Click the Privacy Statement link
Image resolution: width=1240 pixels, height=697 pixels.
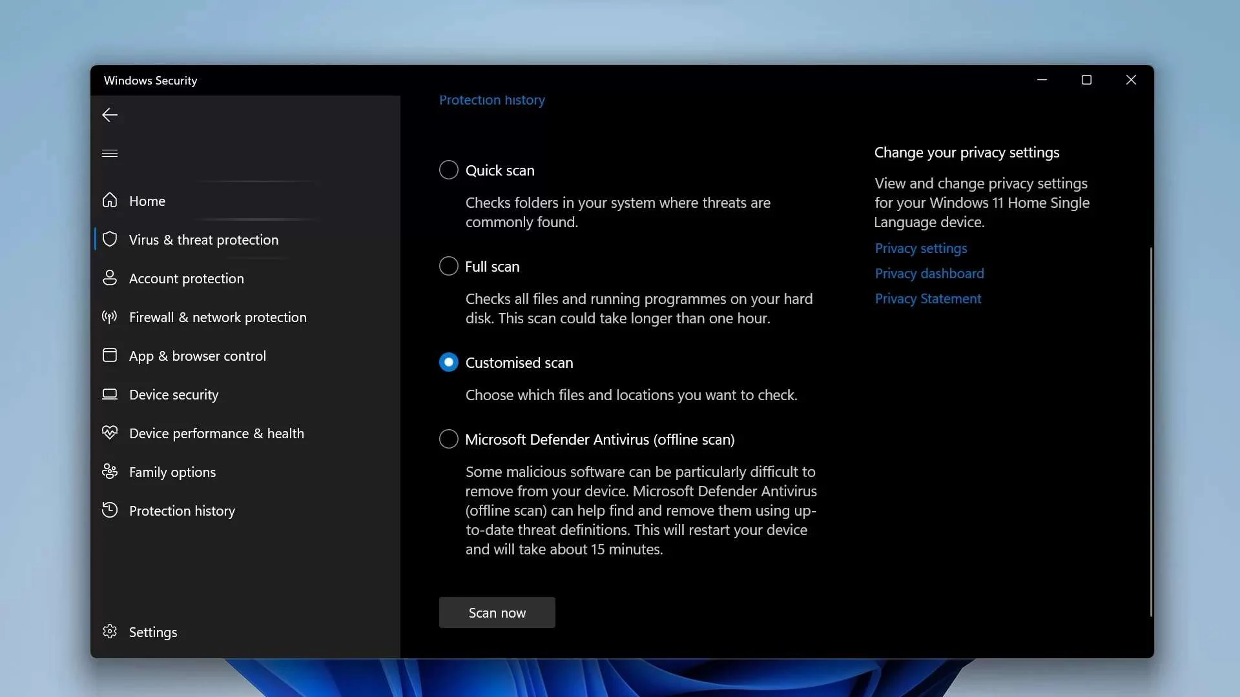coord(927,298)
